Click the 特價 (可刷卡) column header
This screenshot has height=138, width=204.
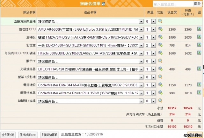(x=188, y=12)
